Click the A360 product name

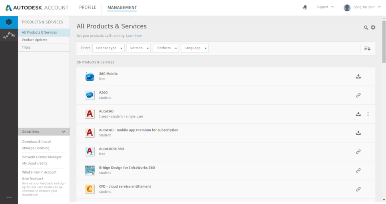(x=103, y=93)
